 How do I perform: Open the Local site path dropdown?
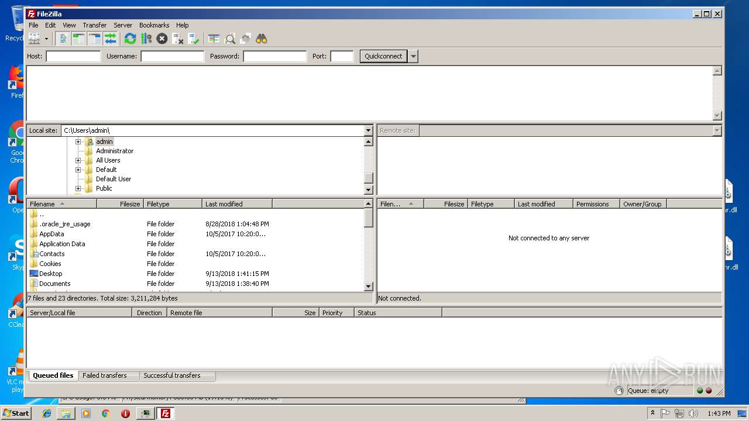[x=368, y=130]
